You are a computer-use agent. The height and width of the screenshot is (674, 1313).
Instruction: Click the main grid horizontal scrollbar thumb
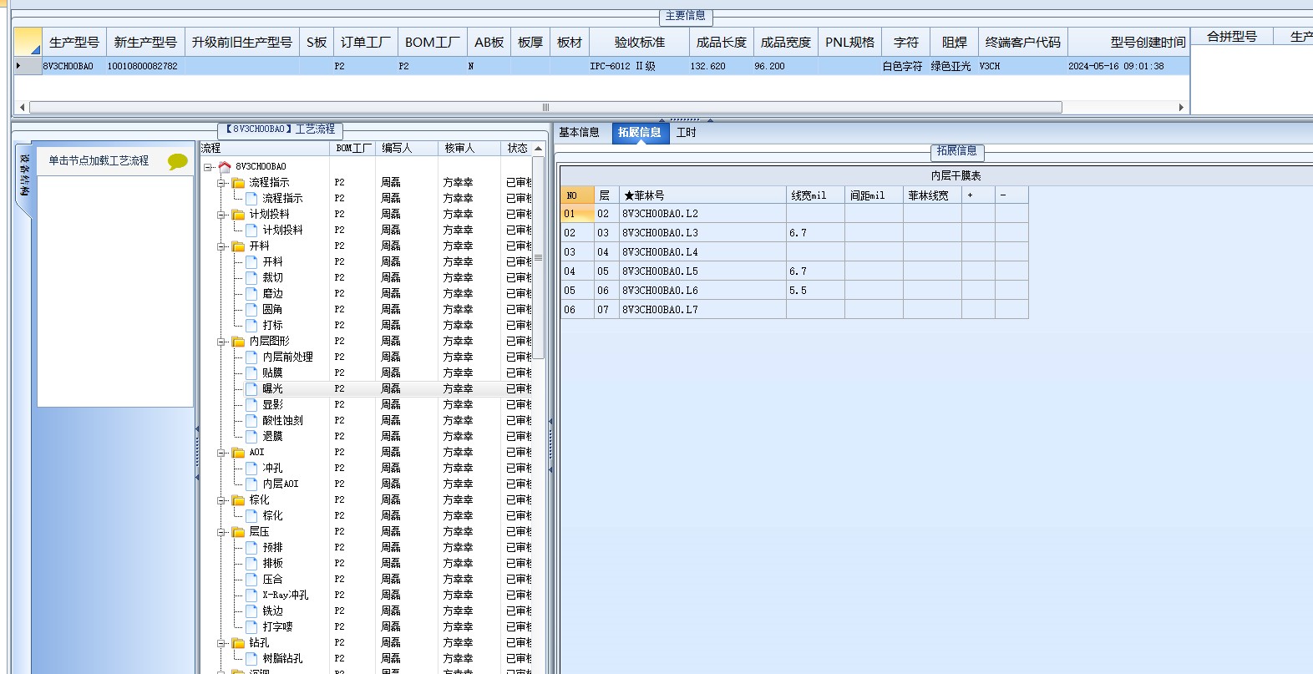pyautogui.click(x=545, y=107)
